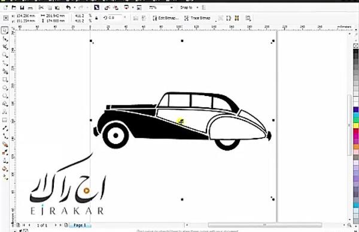The width and height of the screenshot is (359, 232).
Task: Select the Rectangle tool
Action: 5,80
